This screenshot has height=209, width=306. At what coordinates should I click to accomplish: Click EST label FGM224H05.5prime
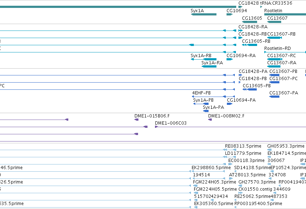coord(215,189)
